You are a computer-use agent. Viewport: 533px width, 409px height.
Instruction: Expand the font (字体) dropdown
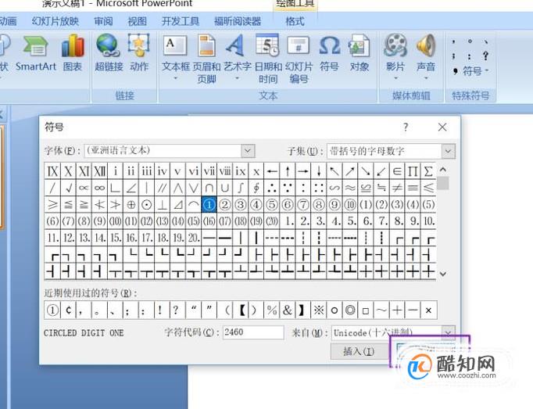pyautogui.click(x=248, y=151)
